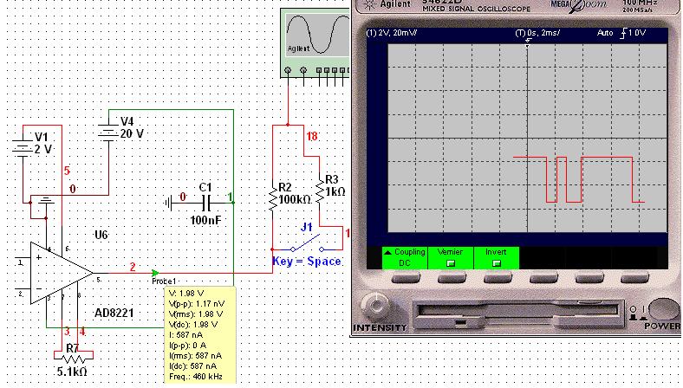683x388 pixels.
Task: Click probe value 'I(dc): 587 nA'
Action: pyautogui.click(x=192, y=366)
